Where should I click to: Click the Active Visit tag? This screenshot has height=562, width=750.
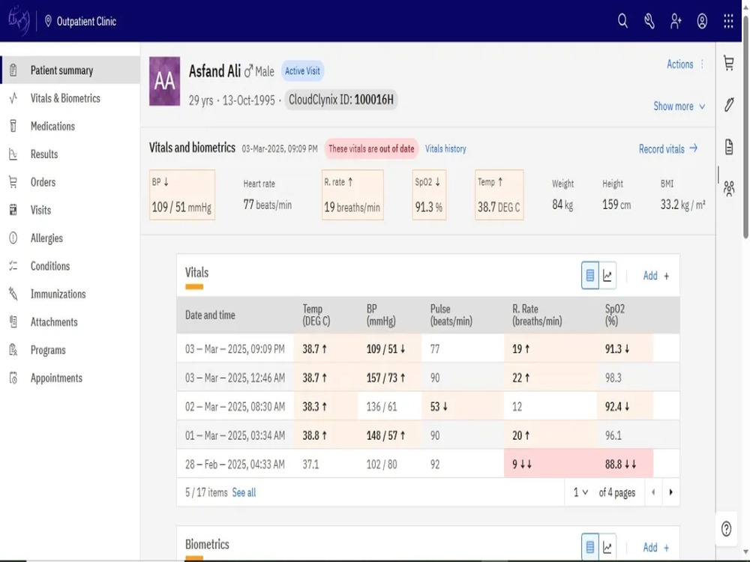click(302, 70)
